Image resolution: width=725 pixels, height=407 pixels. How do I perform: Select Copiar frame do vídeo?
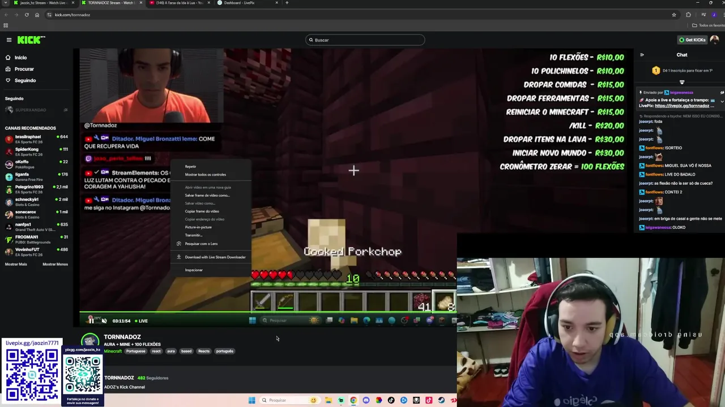(x=210, y=211)
